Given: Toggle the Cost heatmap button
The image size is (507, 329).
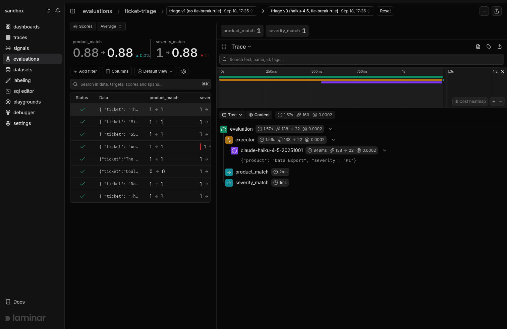Looking at the screenshot, I should coord(470,102).
